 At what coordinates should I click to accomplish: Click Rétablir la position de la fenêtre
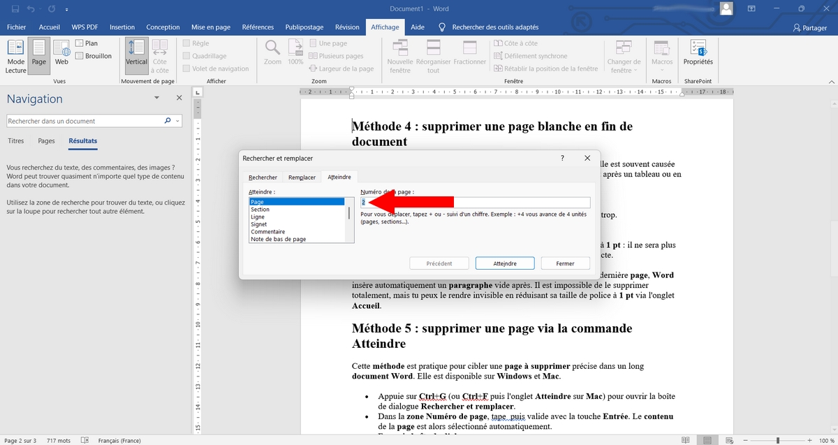(545, 68)
